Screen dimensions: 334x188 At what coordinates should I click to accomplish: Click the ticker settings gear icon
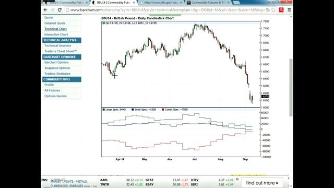(237, 179)
